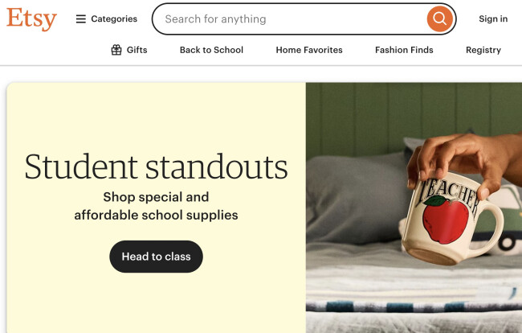Click the gift box icon
The image size is (522, 333).
(x=116, y=50)
